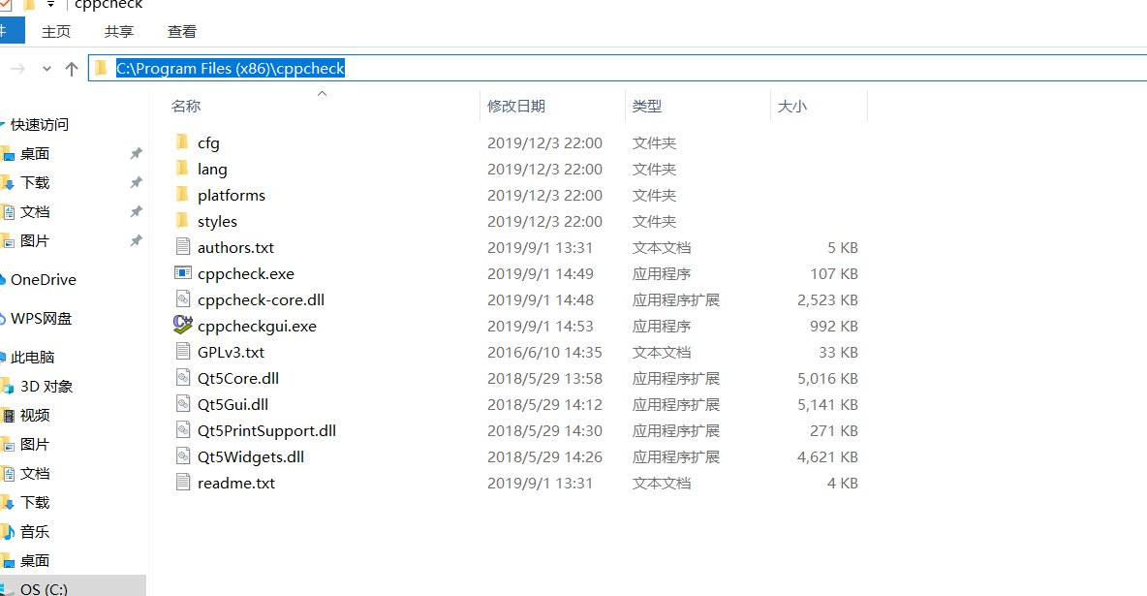Go up one folder level arrow
This screenshot has width=1147, height=596.
pyautogui.click(x=71, y=69)
